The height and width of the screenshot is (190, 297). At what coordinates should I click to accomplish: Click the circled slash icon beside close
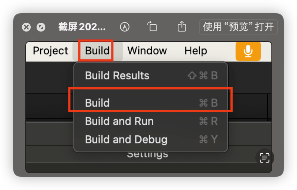(41, 27)
